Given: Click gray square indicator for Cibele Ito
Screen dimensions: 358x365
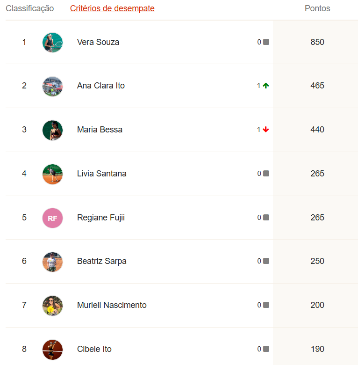Looking at the screenshot, I should coord(266,349).
